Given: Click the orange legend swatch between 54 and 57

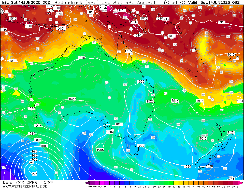Looking at the screenshot, I should coord(196,183).
